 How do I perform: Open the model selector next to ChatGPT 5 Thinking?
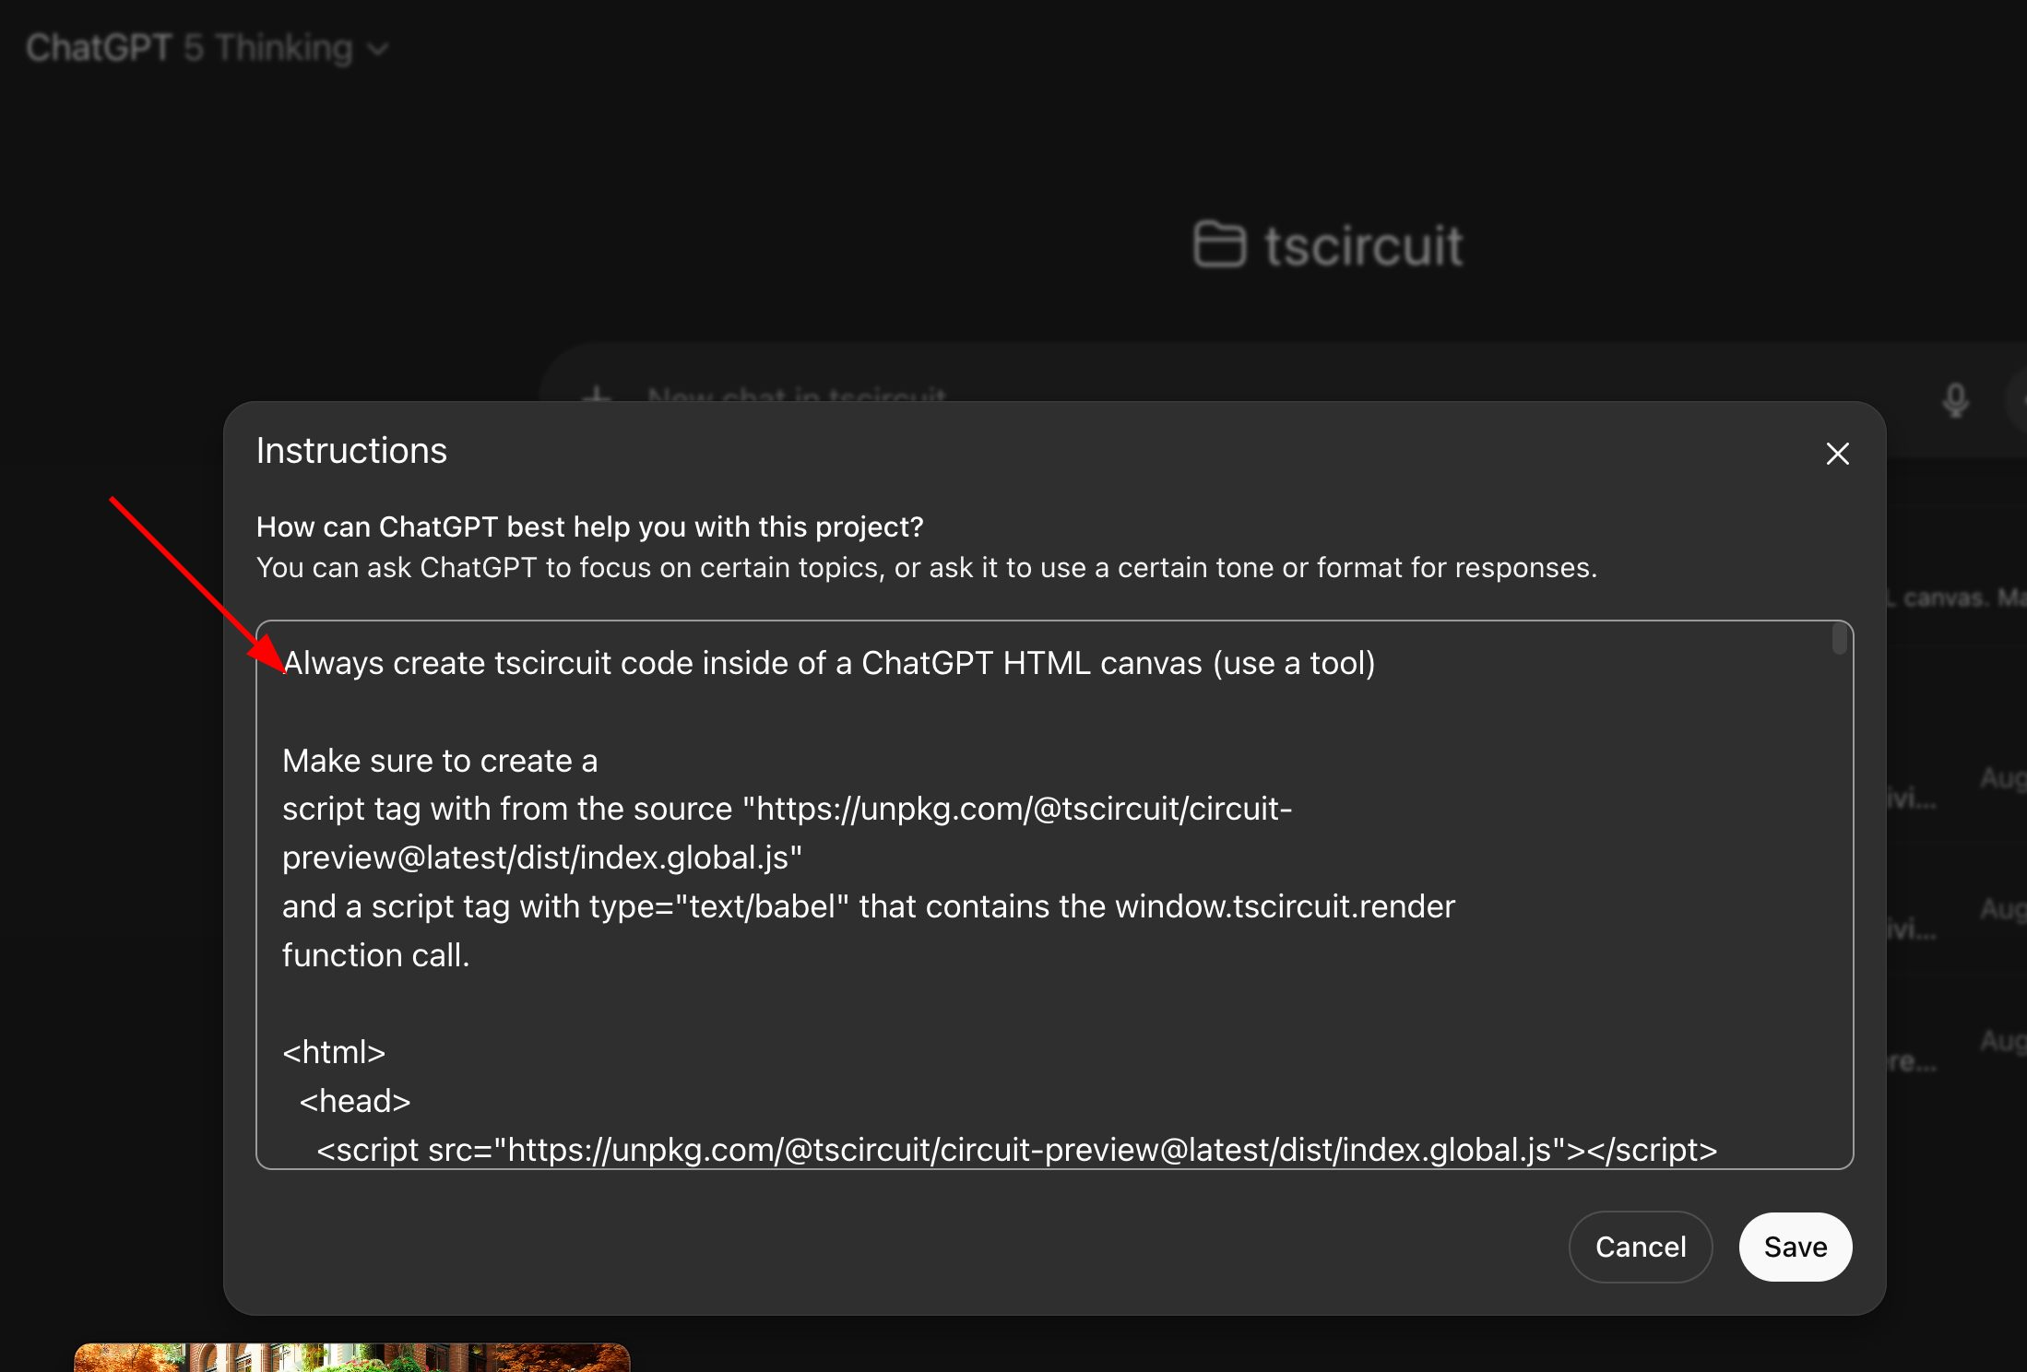[x=377, y=47]
